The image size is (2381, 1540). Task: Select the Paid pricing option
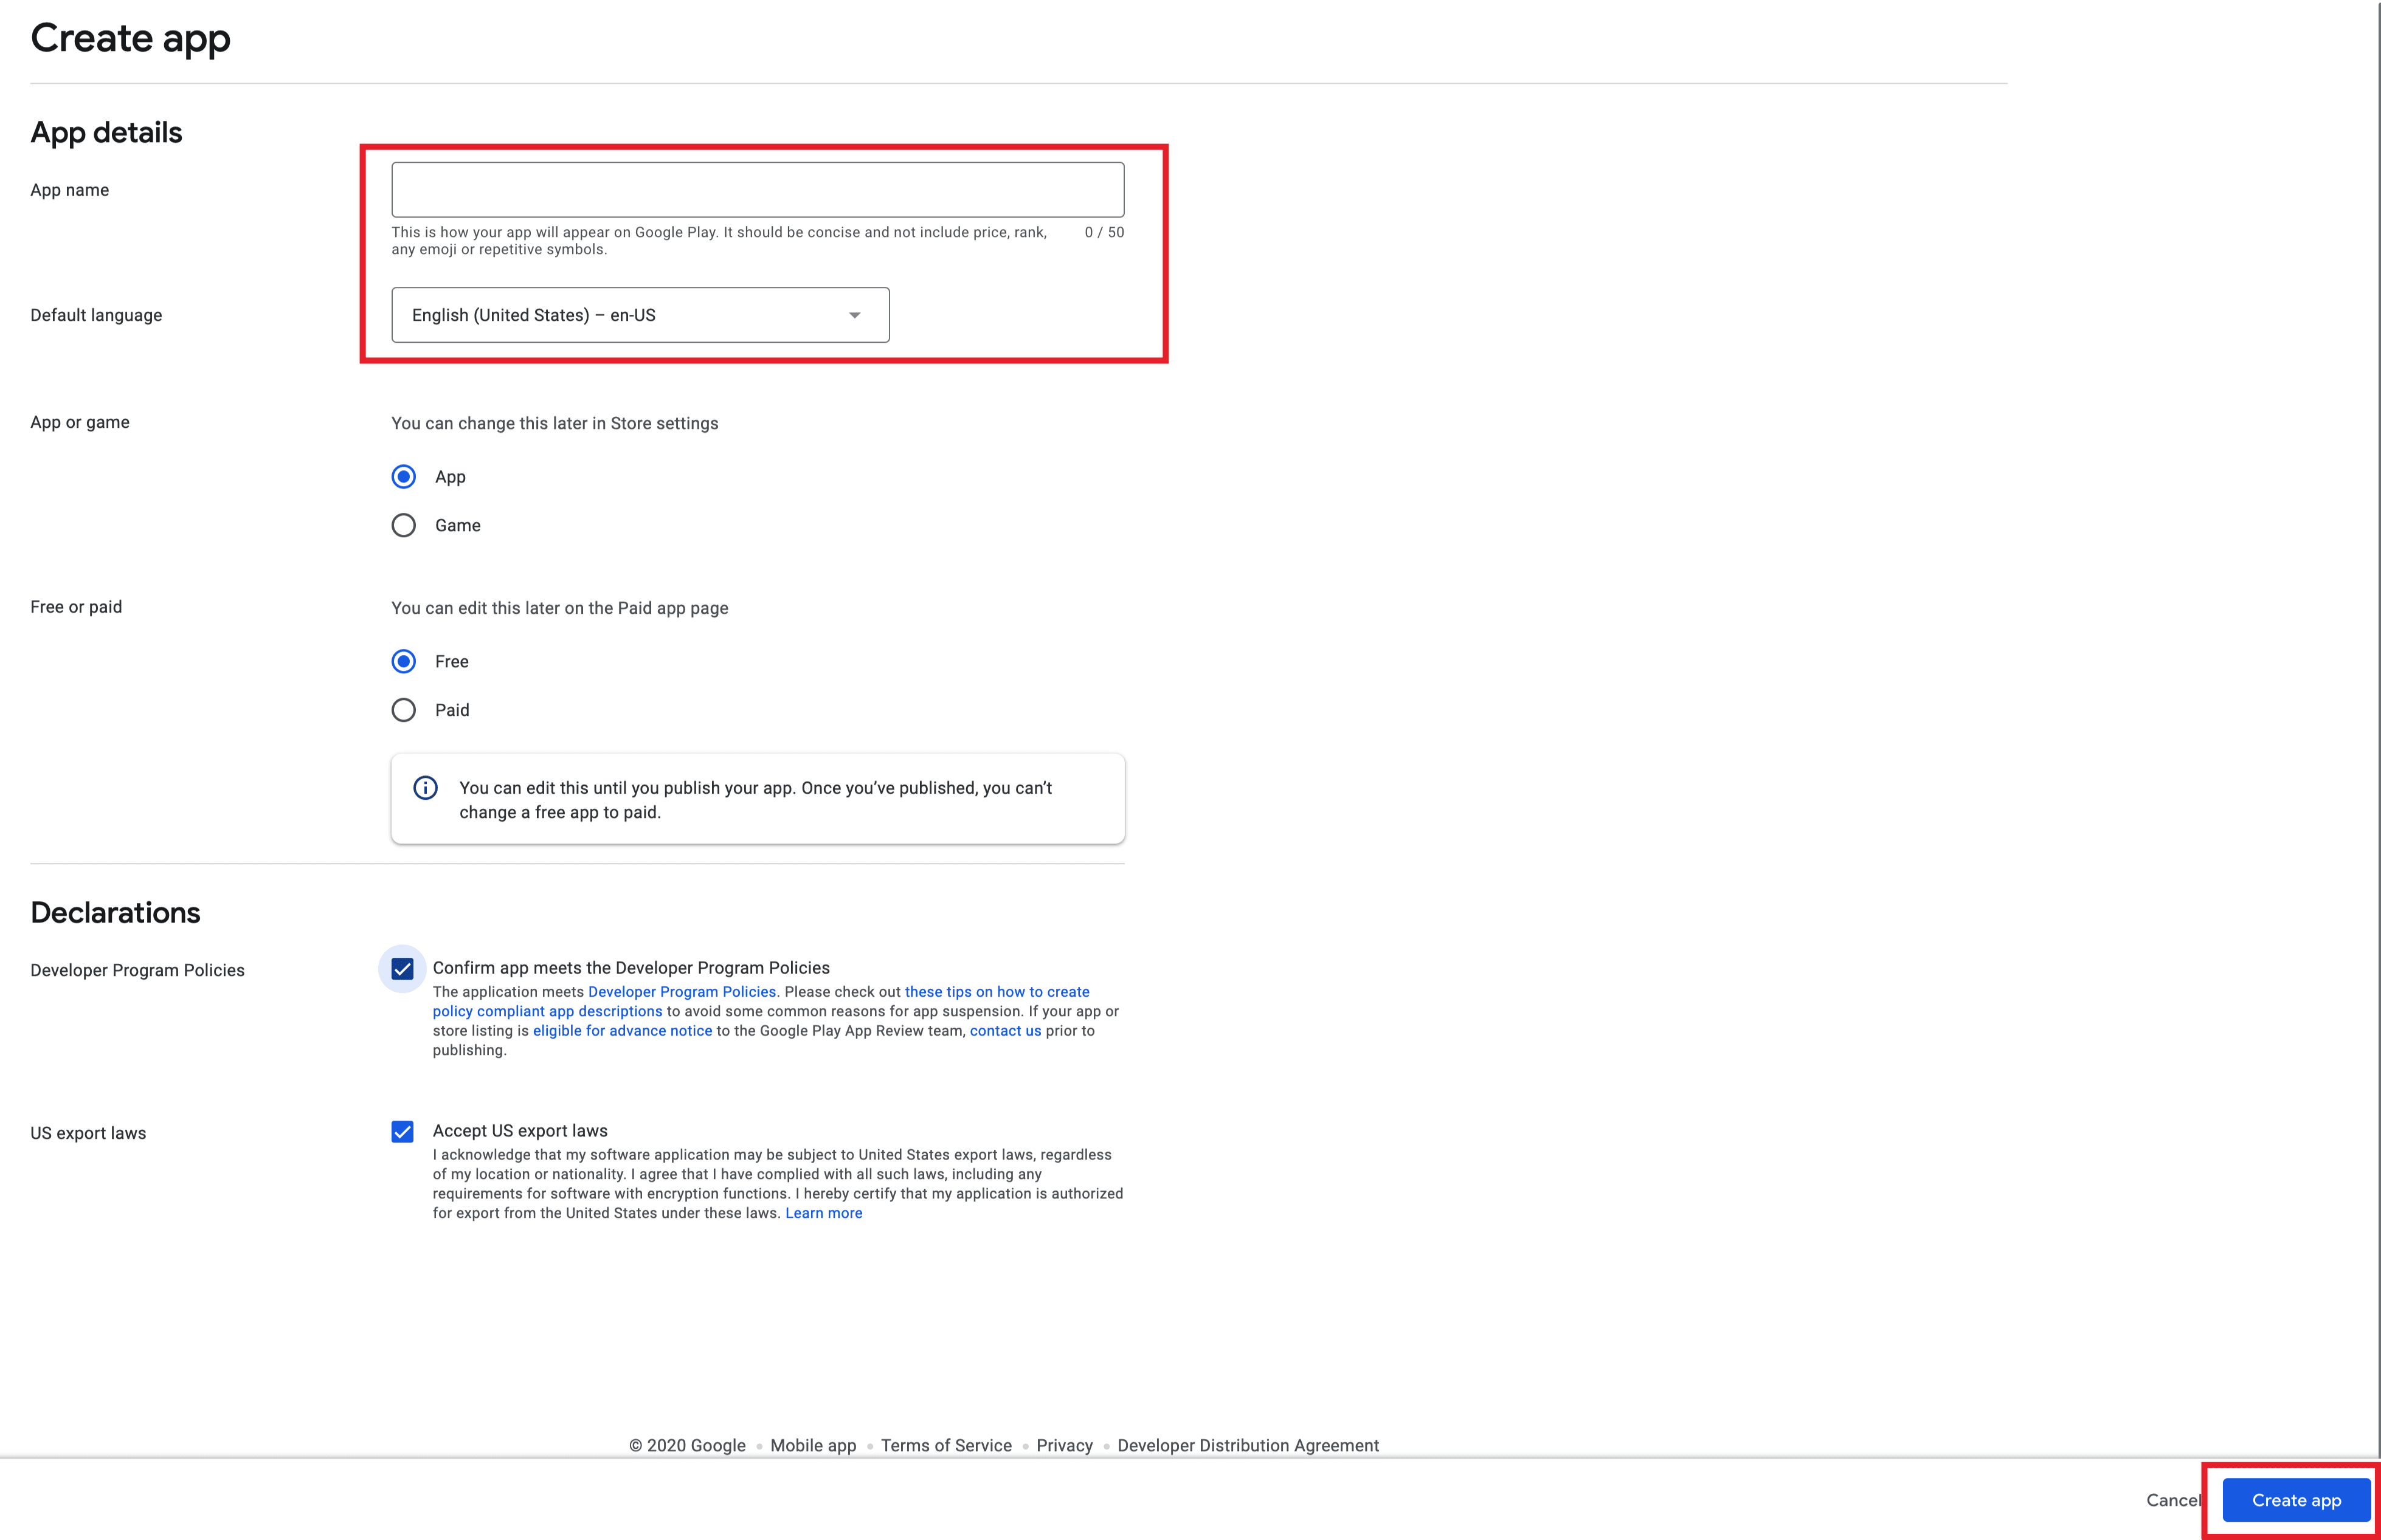point(403,710)
